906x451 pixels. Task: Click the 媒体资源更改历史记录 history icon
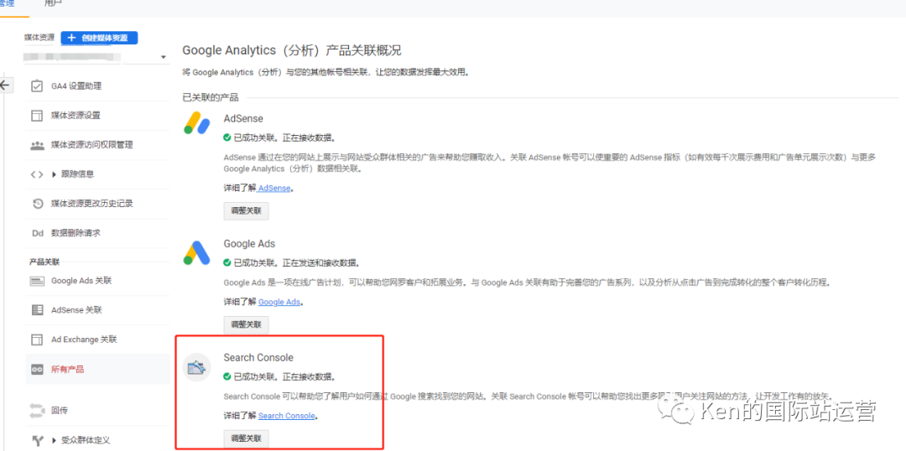pos(37,204)
